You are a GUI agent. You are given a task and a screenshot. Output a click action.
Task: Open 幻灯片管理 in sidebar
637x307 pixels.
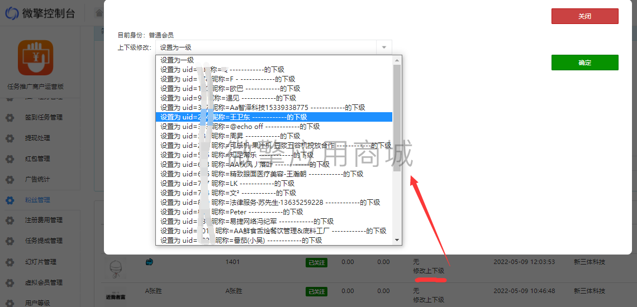pos(41,262)
